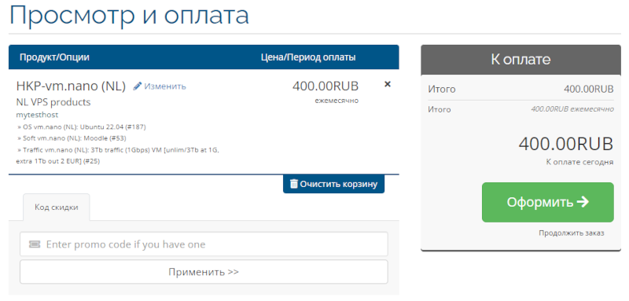Viewport: 629px width, 301px height.
Task: Click the ticket icon in promo code field
Action: [x=35, y=244]
